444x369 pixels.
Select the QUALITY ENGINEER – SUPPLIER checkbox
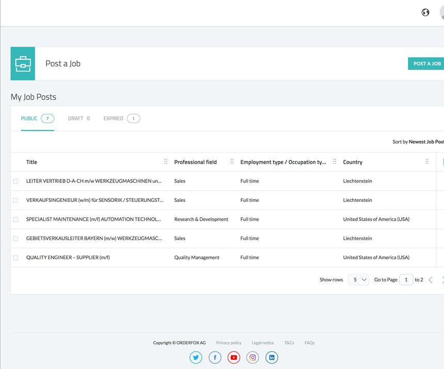click(x=15, y=258)
